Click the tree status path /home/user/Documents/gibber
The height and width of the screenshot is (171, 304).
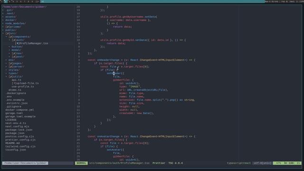25,163
